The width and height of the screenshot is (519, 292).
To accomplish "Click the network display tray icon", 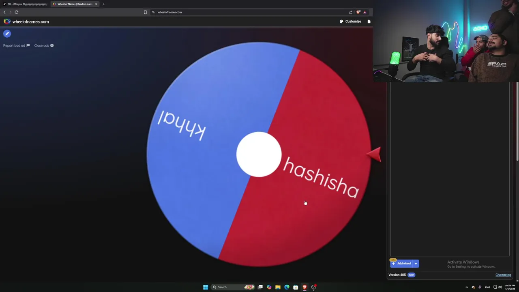I will [495, 287].
